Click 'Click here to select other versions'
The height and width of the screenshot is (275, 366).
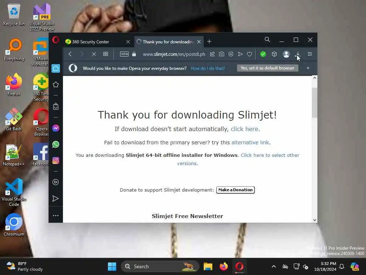point(238,159)
